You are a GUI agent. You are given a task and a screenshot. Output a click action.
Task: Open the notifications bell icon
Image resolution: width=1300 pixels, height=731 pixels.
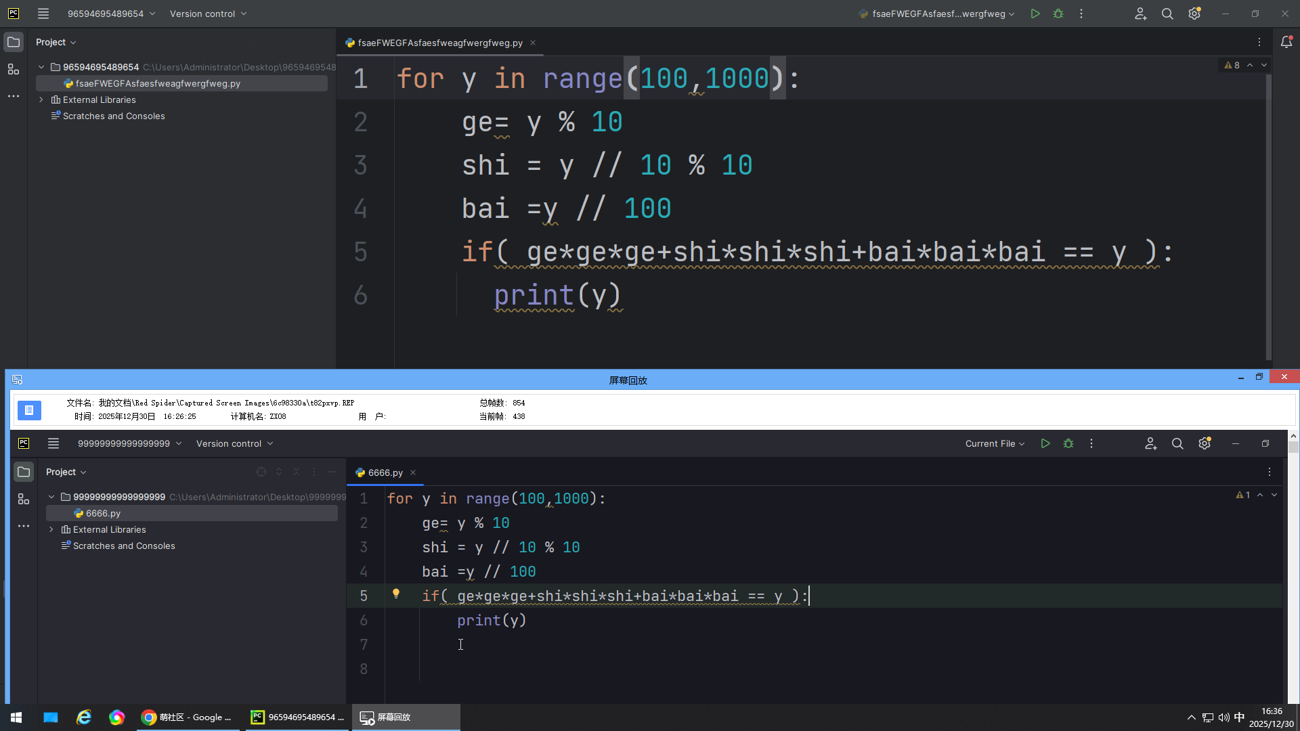pyautogui.click(x=1286, y=42)
